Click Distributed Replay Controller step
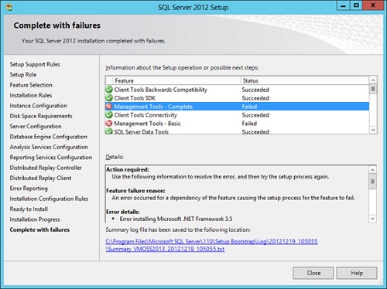The height and width of the screenshot is (289, 387). pos(46,168)
